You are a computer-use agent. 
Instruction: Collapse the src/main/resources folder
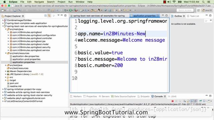(6, 53)
